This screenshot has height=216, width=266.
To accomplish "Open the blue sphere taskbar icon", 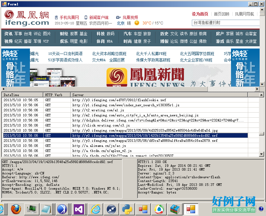I will (62, 209).
